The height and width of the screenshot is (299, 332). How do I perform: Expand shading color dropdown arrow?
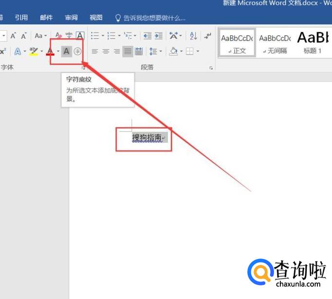181,51
